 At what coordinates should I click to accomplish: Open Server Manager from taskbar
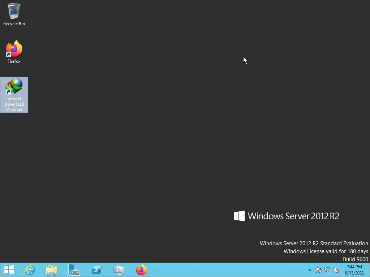pyautogui.click(x=74, y=270)
